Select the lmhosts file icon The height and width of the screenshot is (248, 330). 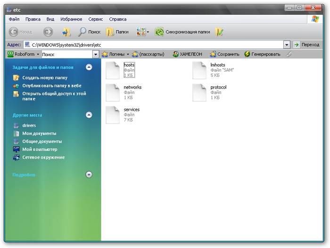coord(200,70)
